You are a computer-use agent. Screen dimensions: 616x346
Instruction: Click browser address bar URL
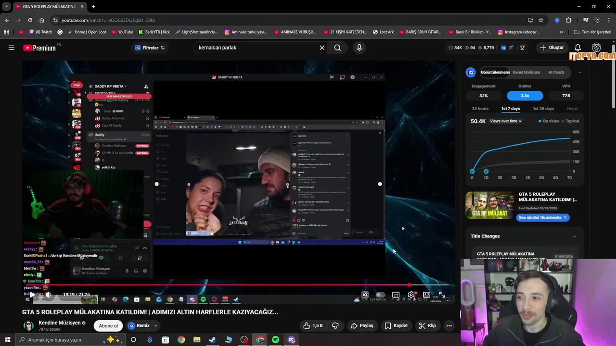point(108,20)
